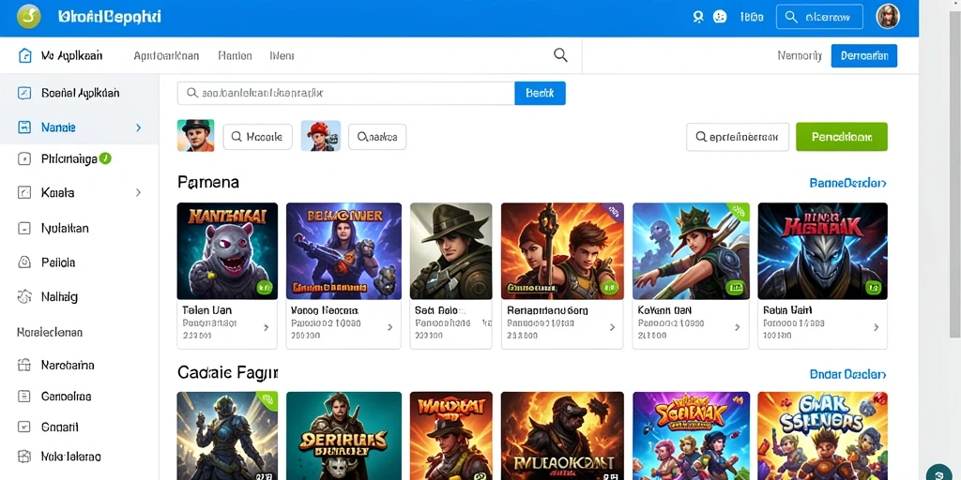Click the Onakea filter button
This screenshot has height=480, width=961.
click(377, 137)
